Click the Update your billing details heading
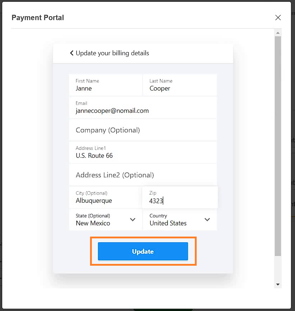Screen dimensions: 295x311 [112, 53]
